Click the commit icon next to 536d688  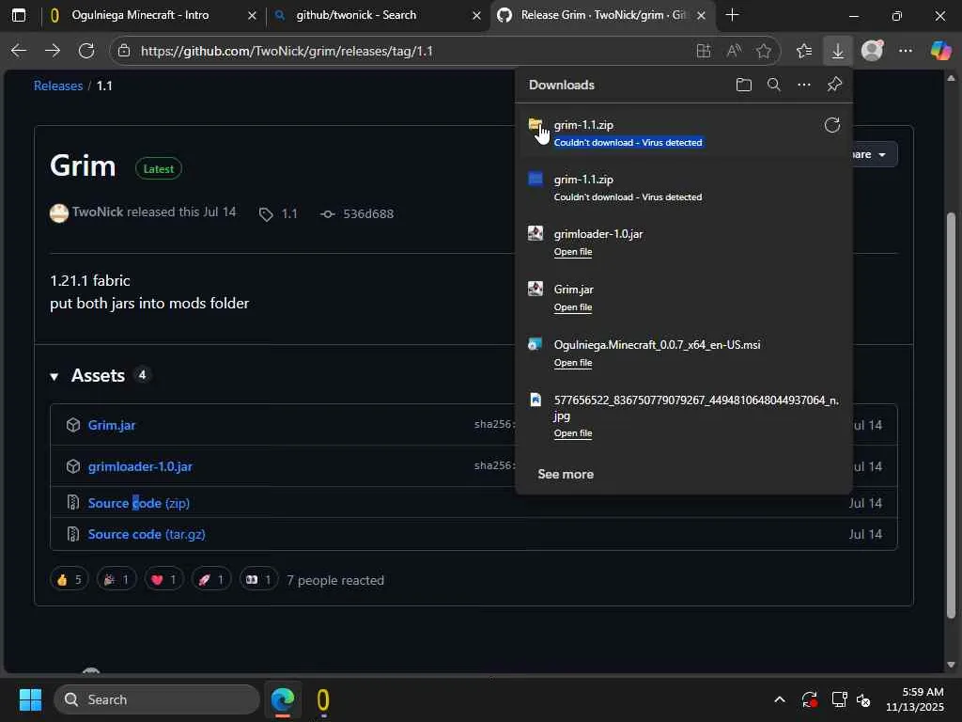pos(328,213)
